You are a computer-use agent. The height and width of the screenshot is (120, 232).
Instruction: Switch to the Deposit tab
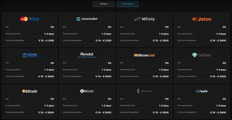click(104, 4)
